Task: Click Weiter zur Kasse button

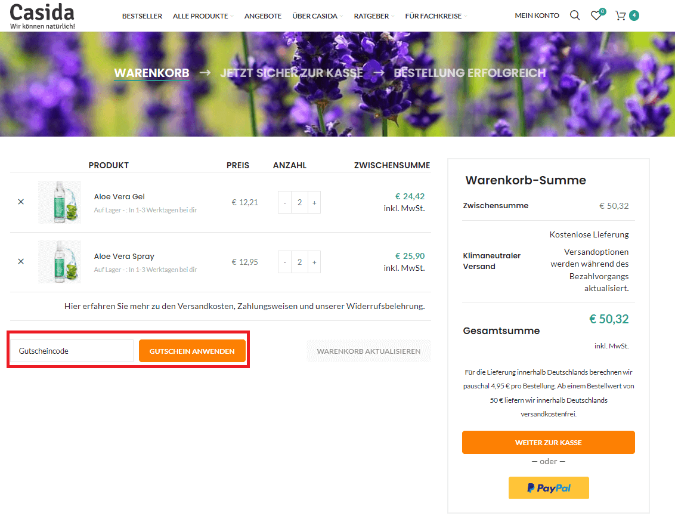Action: pos(549,442)
